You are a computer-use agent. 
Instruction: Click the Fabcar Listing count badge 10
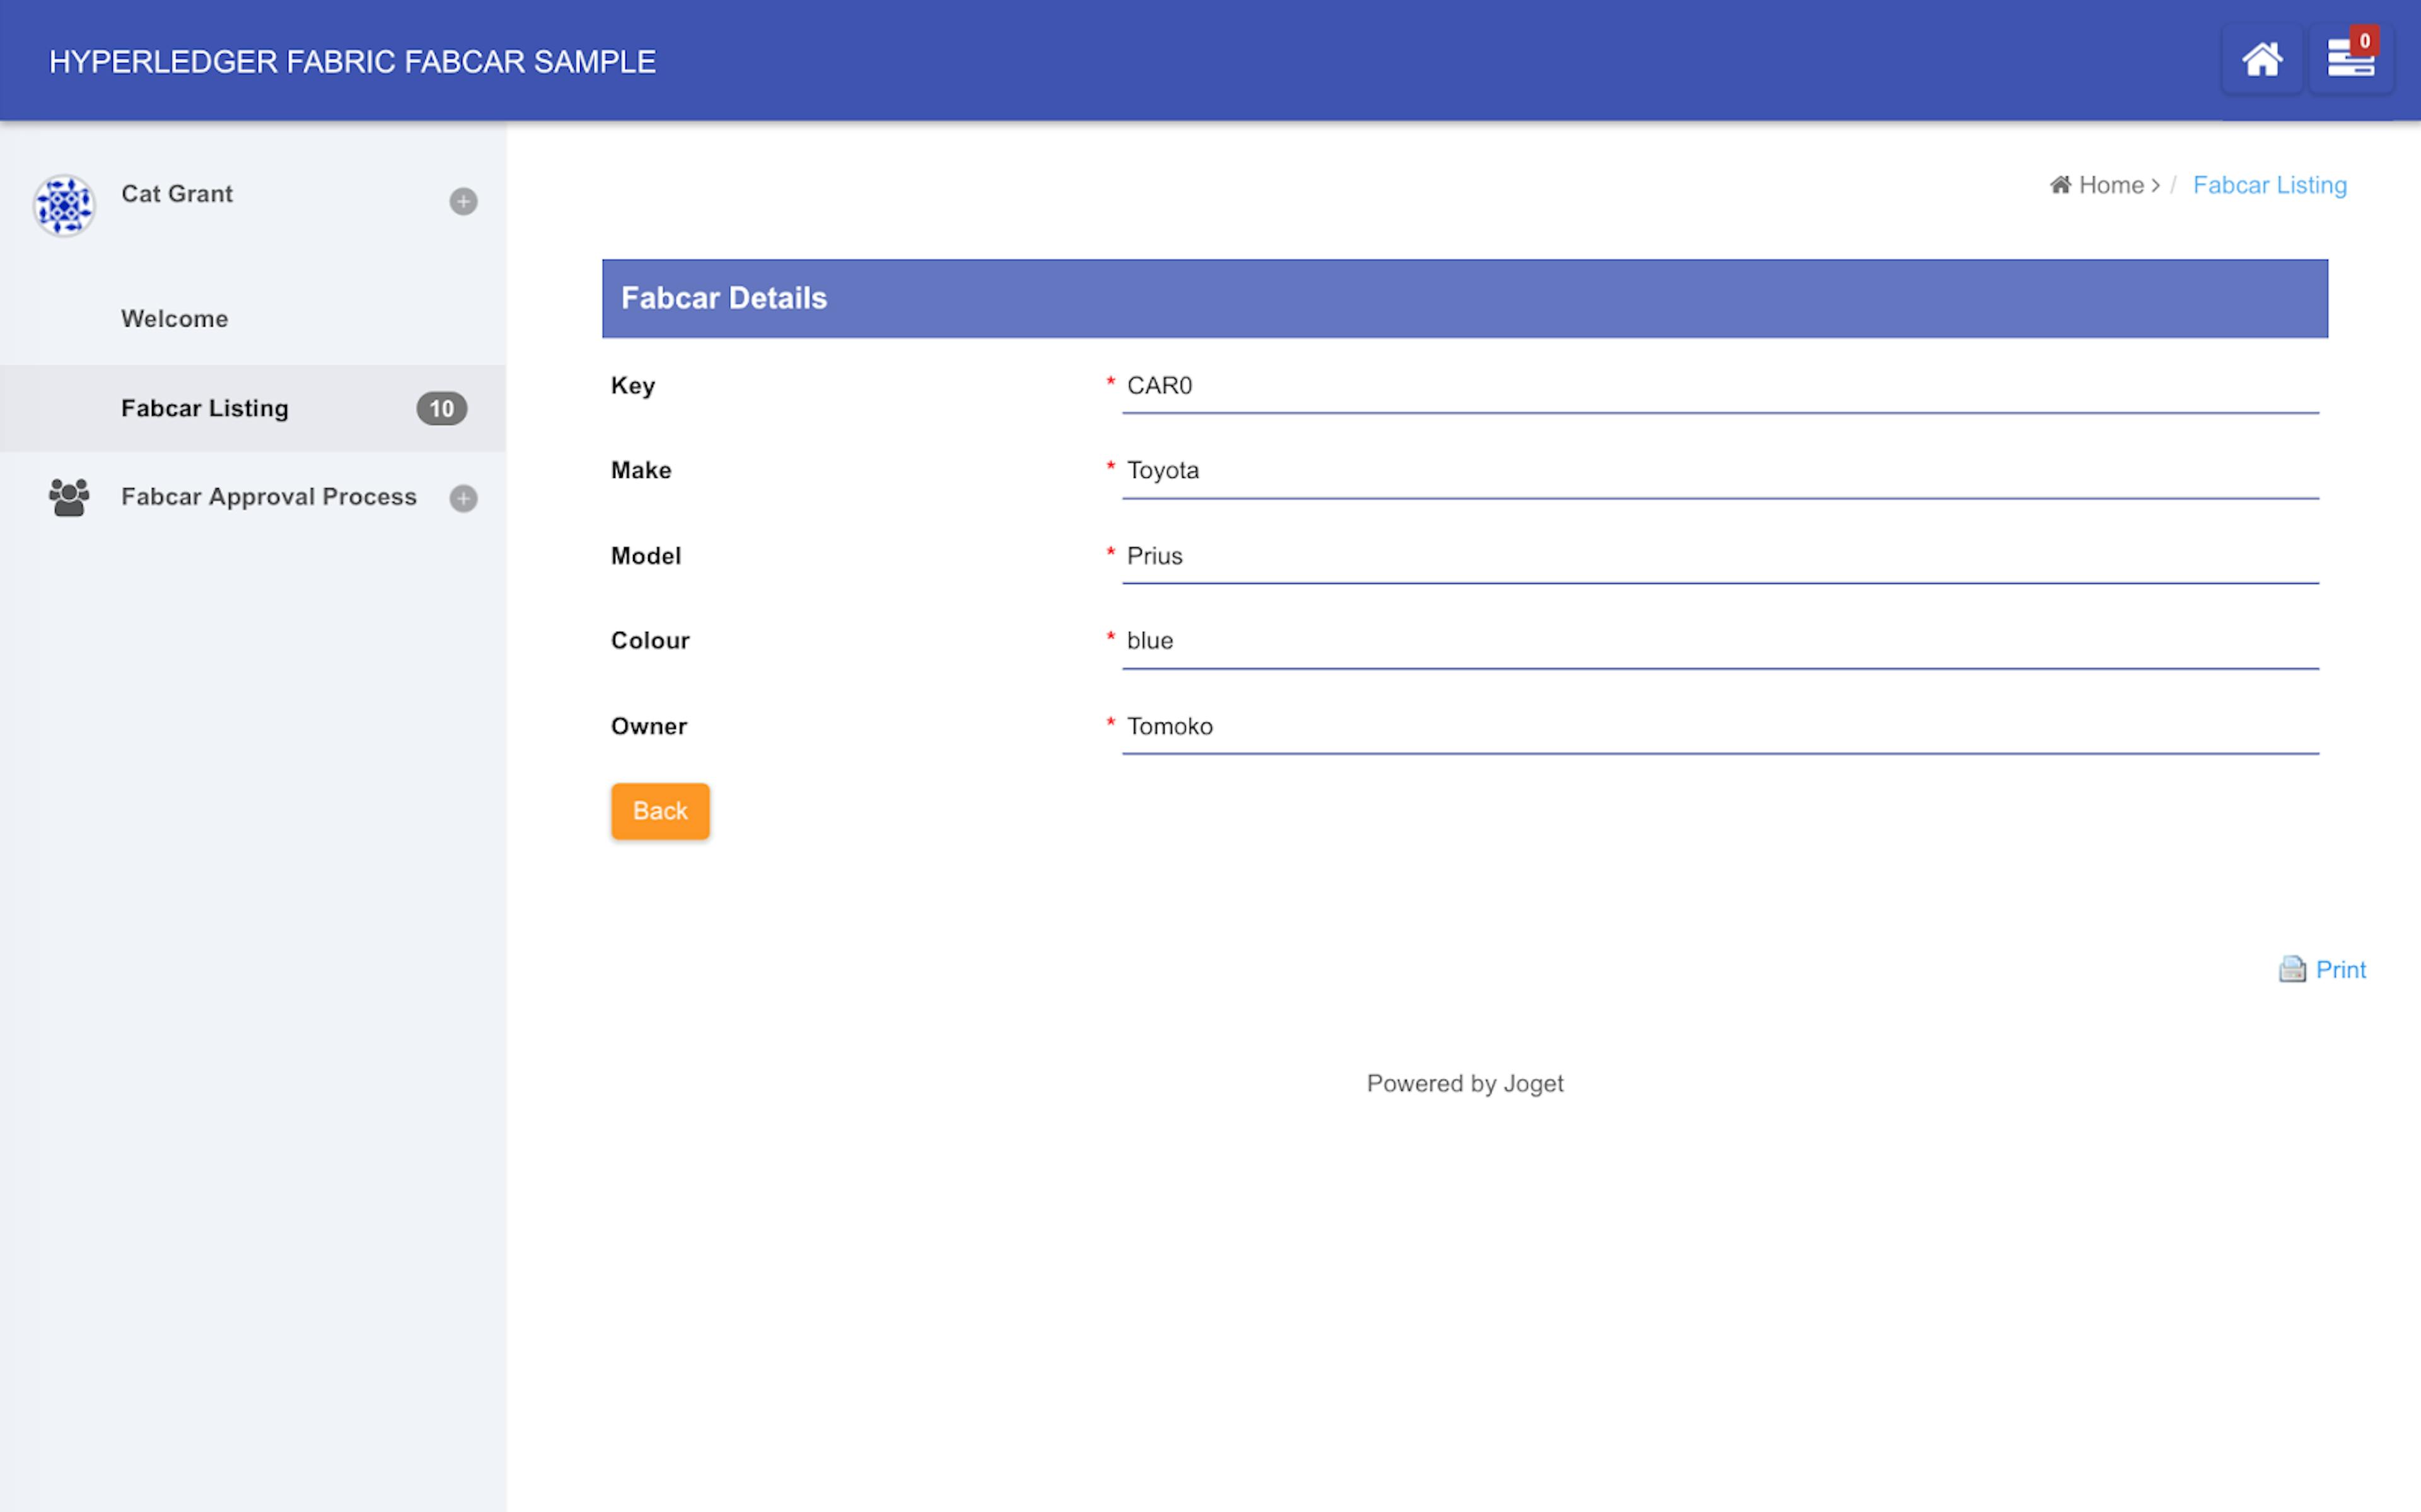pyautogui.click(x=441, y=408)
